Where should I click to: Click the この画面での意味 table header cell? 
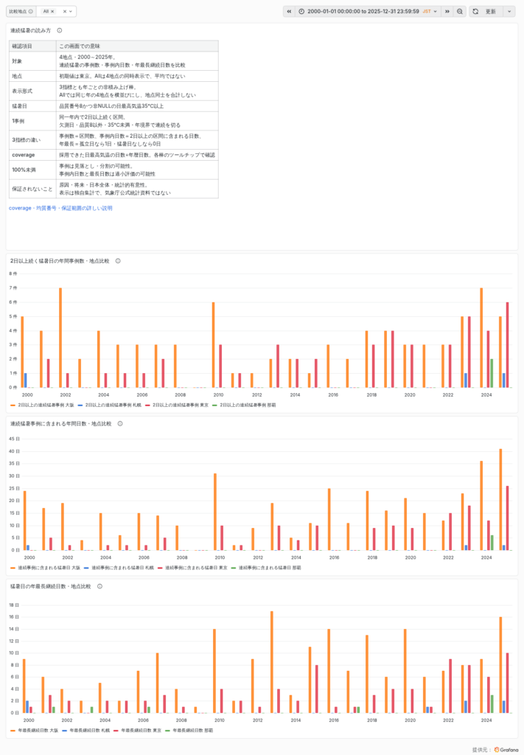pyautogui.click(x=137, y=46)
